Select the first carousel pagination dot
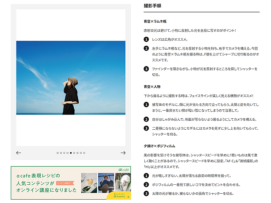Image resolution: width=271 pixels, height=203 pixels. (x=58, y=153)
